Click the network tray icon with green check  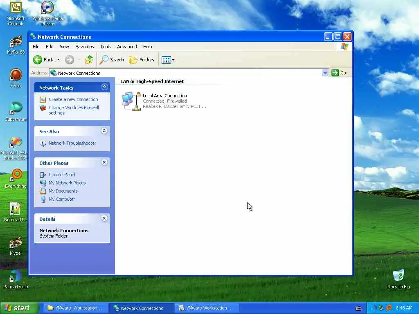[381, 308]
